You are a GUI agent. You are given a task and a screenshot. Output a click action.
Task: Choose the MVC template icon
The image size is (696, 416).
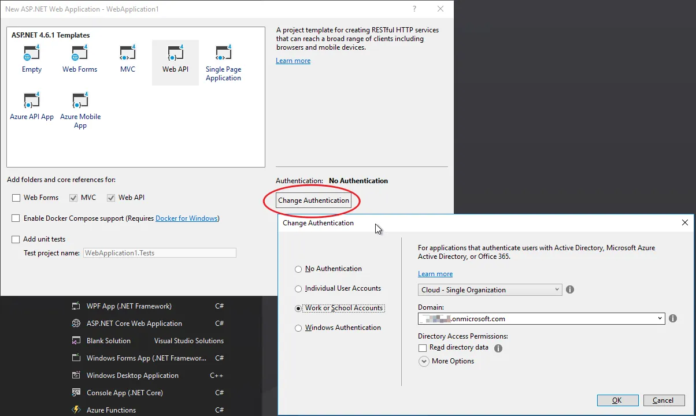tap(127, 54)
